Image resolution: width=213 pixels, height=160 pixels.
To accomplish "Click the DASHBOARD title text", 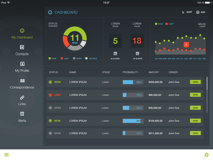I will click(66, 12).
